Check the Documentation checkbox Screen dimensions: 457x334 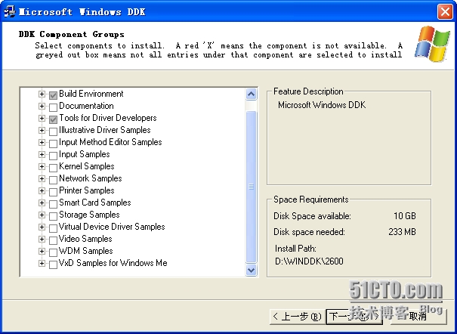tap(53, 107)
